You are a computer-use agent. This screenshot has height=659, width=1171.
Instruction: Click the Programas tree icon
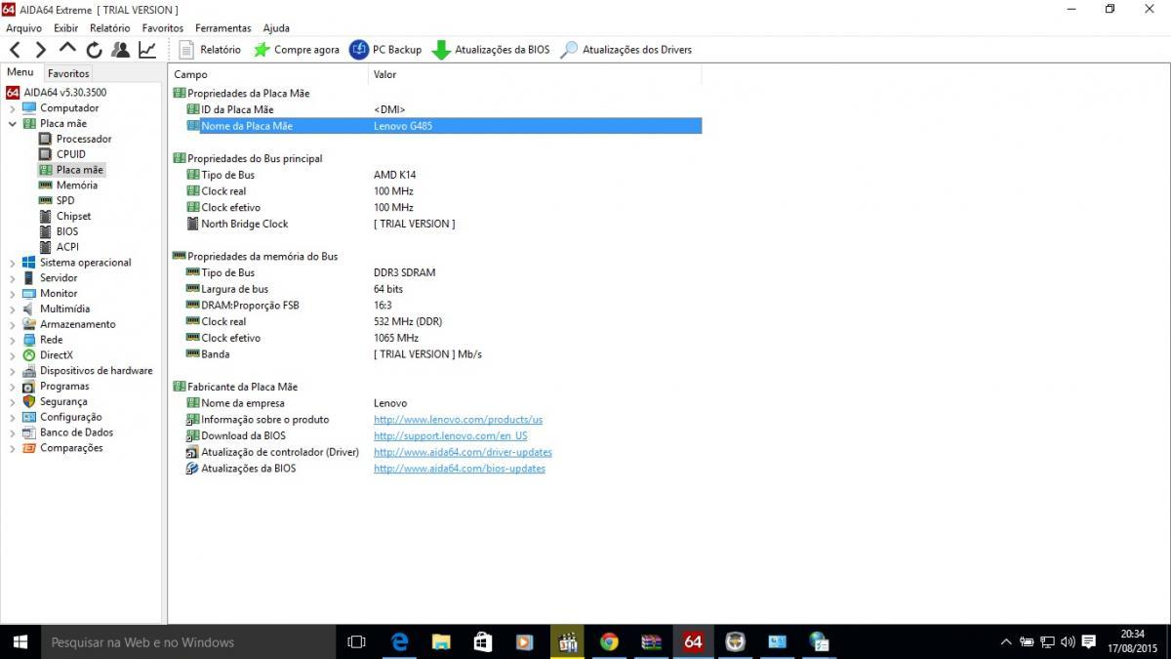click(x=29, y=387)
